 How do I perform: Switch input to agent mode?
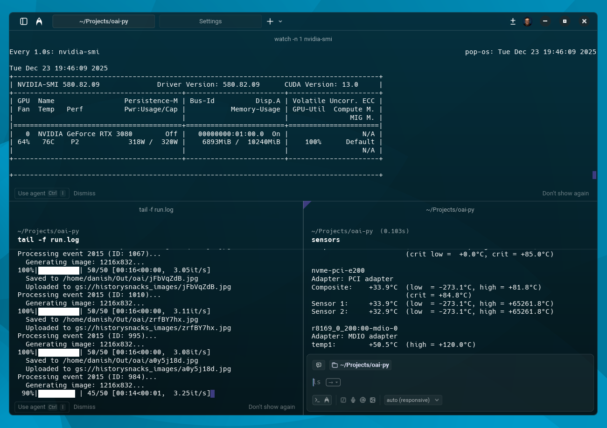(x=327, y=400)
